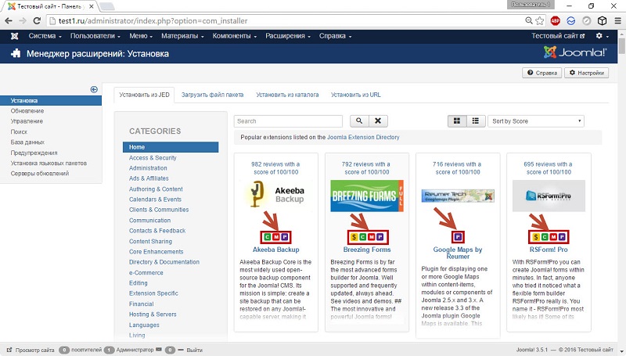Viewport: 626px width, 356px height.
Task: Open the Sort by Score dropdown
Action: (536, 121)
